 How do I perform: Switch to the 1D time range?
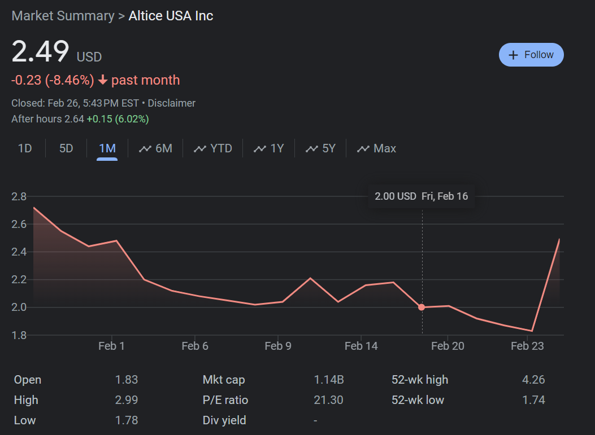point(25,148)
